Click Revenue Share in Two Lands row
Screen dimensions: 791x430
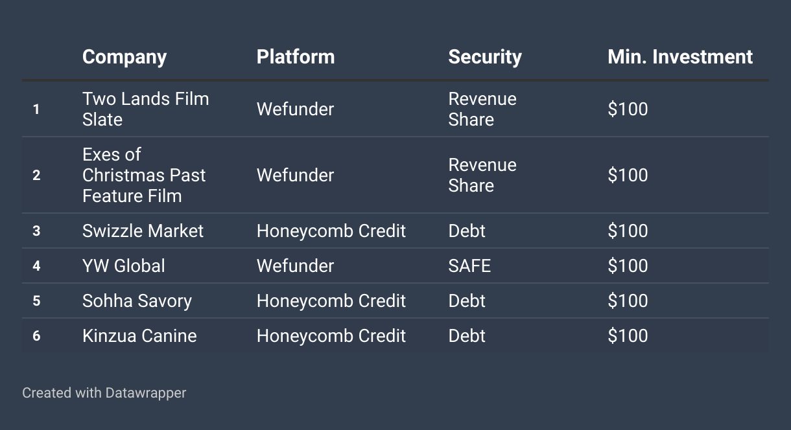click(x=482, y=109)
